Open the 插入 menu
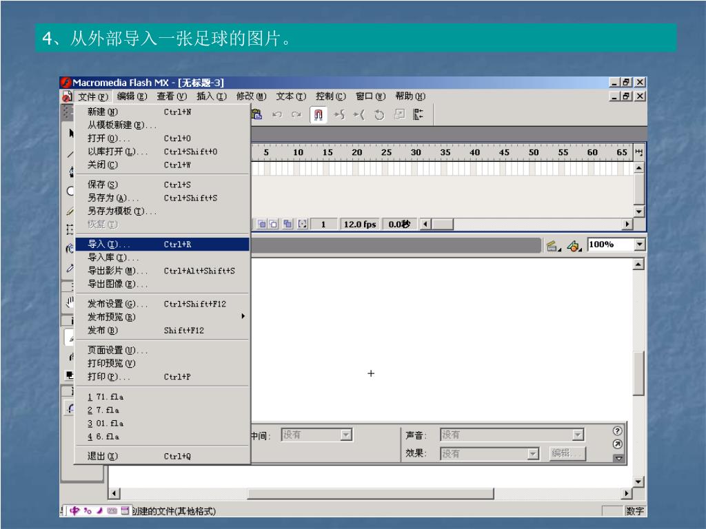 click(212, 96)
